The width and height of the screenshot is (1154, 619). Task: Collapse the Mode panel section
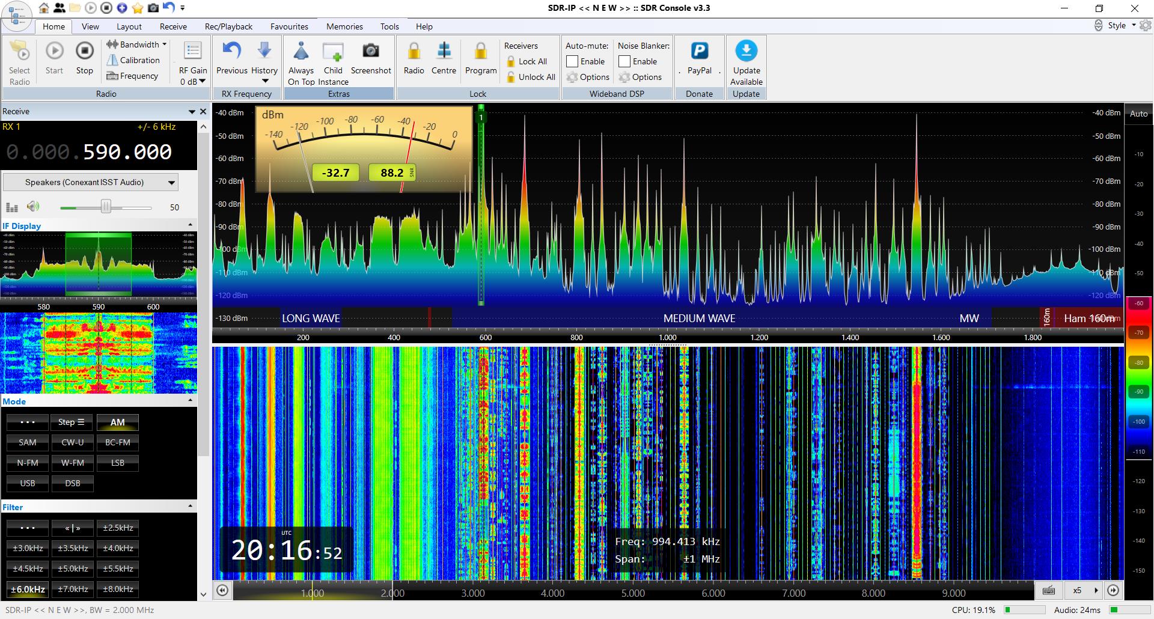tap(191, 400)
